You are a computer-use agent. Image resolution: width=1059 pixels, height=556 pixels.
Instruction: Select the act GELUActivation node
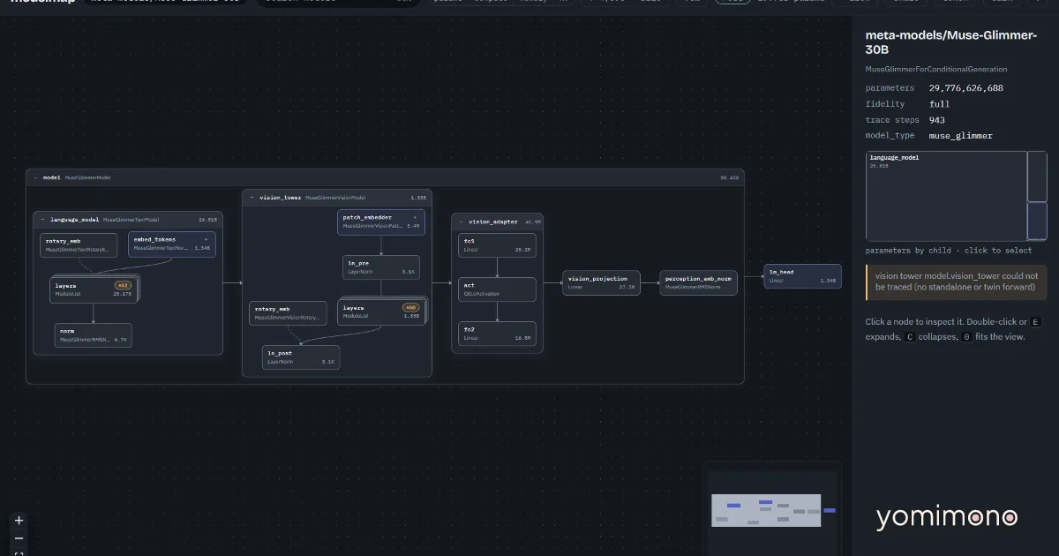[x=498, y=289]
